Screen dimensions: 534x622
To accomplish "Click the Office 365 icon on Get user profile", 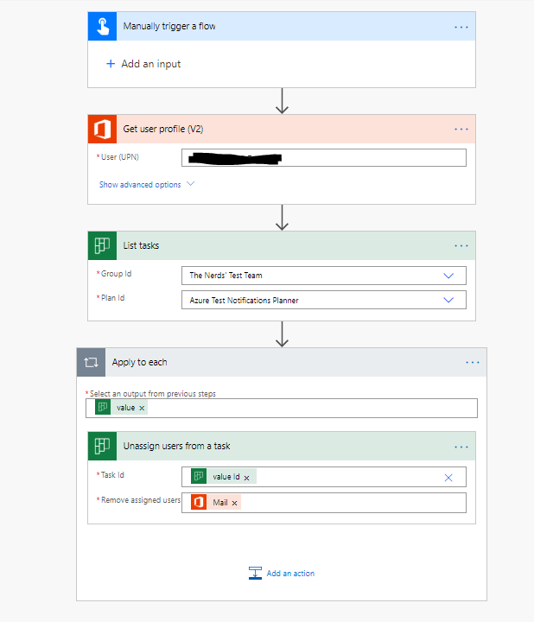I will point(102,129).
